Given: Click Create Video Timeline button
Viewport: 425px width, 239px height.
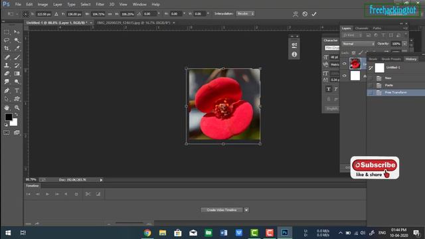Looking at the screenshot, I should click(x=222, y=210).
